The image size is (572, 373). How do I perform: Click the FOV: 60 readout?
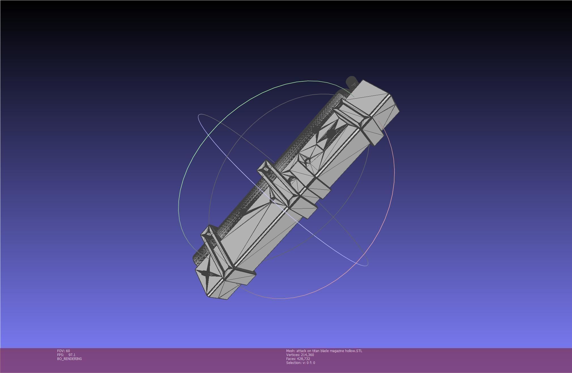point(63,351)
